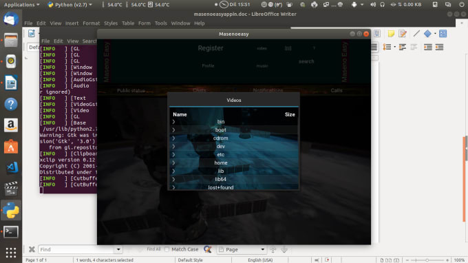Click the Find and Replace icon

tap(207, 249)
